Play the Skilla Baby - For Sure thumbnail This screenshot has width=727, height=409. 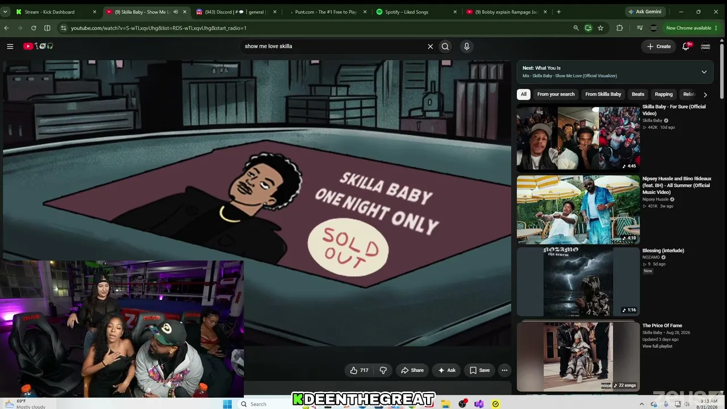click(578, 138)
